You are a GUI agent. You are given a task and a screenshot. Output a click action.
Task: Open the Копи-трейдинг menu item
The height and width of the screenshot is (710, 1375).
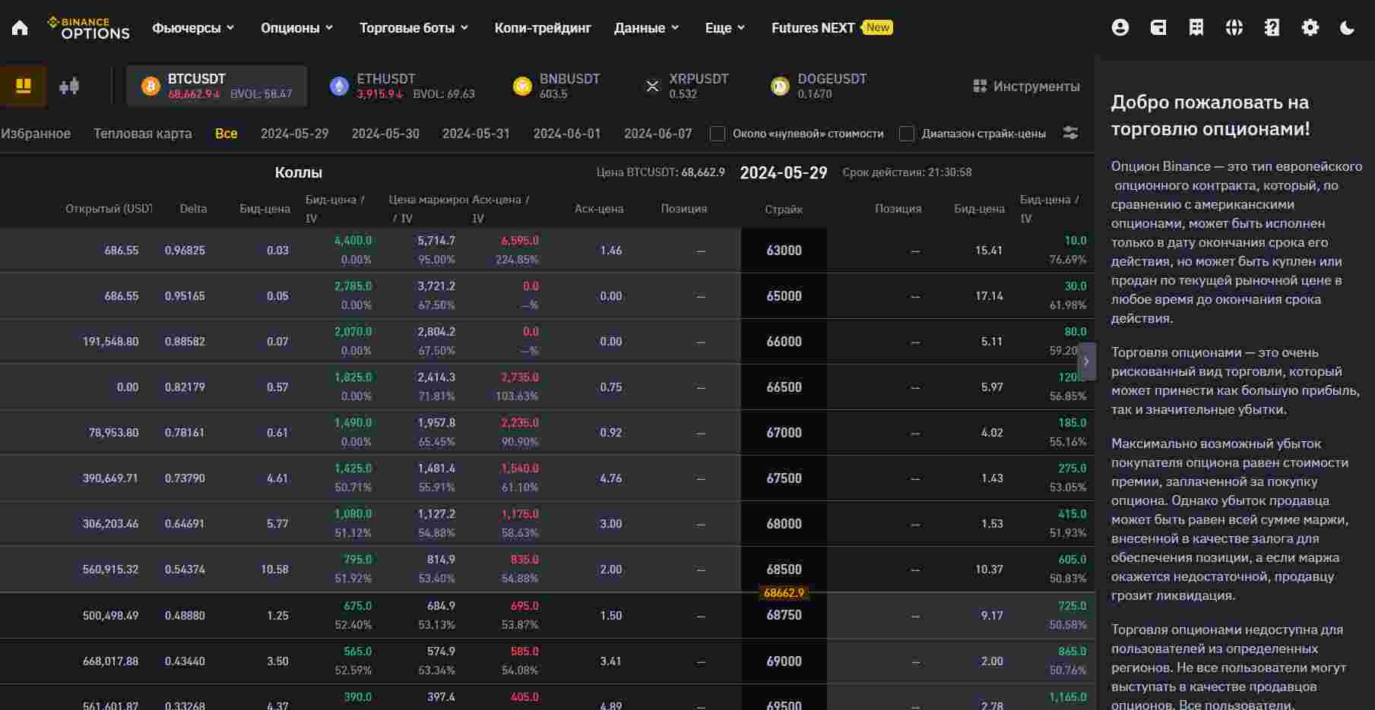[x=543, y=28]
